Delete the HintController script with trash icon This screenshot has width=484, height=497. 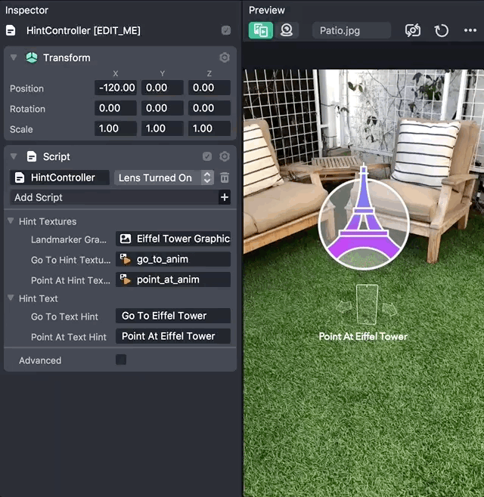point(225,177)
